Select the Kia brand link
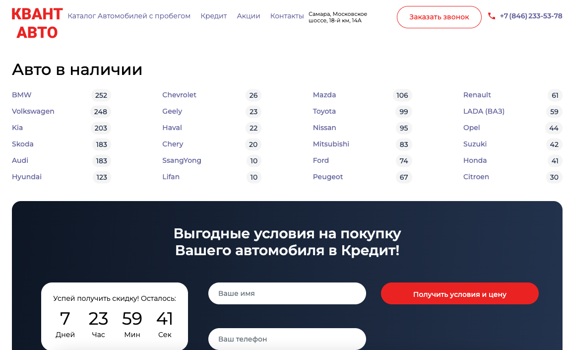This screenshot has width=566, height=350. [x=17, y=128]
